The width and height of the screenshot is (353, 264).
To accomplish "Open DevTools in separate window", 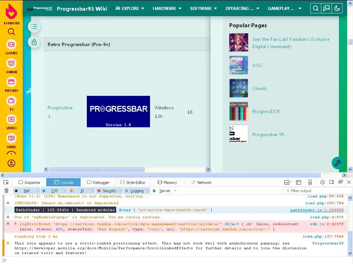I will pos(340,182).
